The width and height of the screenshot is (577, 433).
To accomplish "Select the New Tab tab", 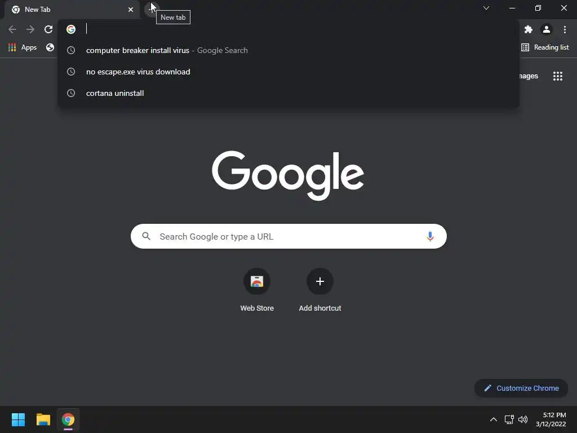I will [x=72, y=10].
